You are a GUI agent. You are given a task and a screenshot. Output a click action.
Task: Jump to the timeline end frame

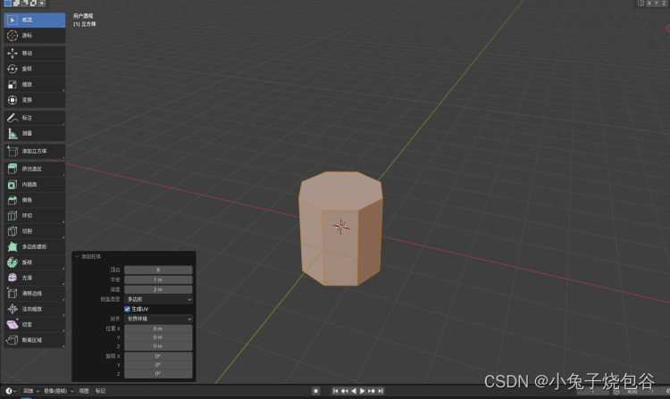[x=381, y=391]
